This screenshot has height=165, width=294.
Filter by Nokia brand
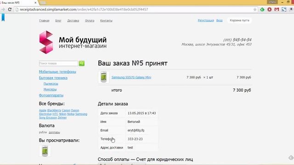point(71,114)
